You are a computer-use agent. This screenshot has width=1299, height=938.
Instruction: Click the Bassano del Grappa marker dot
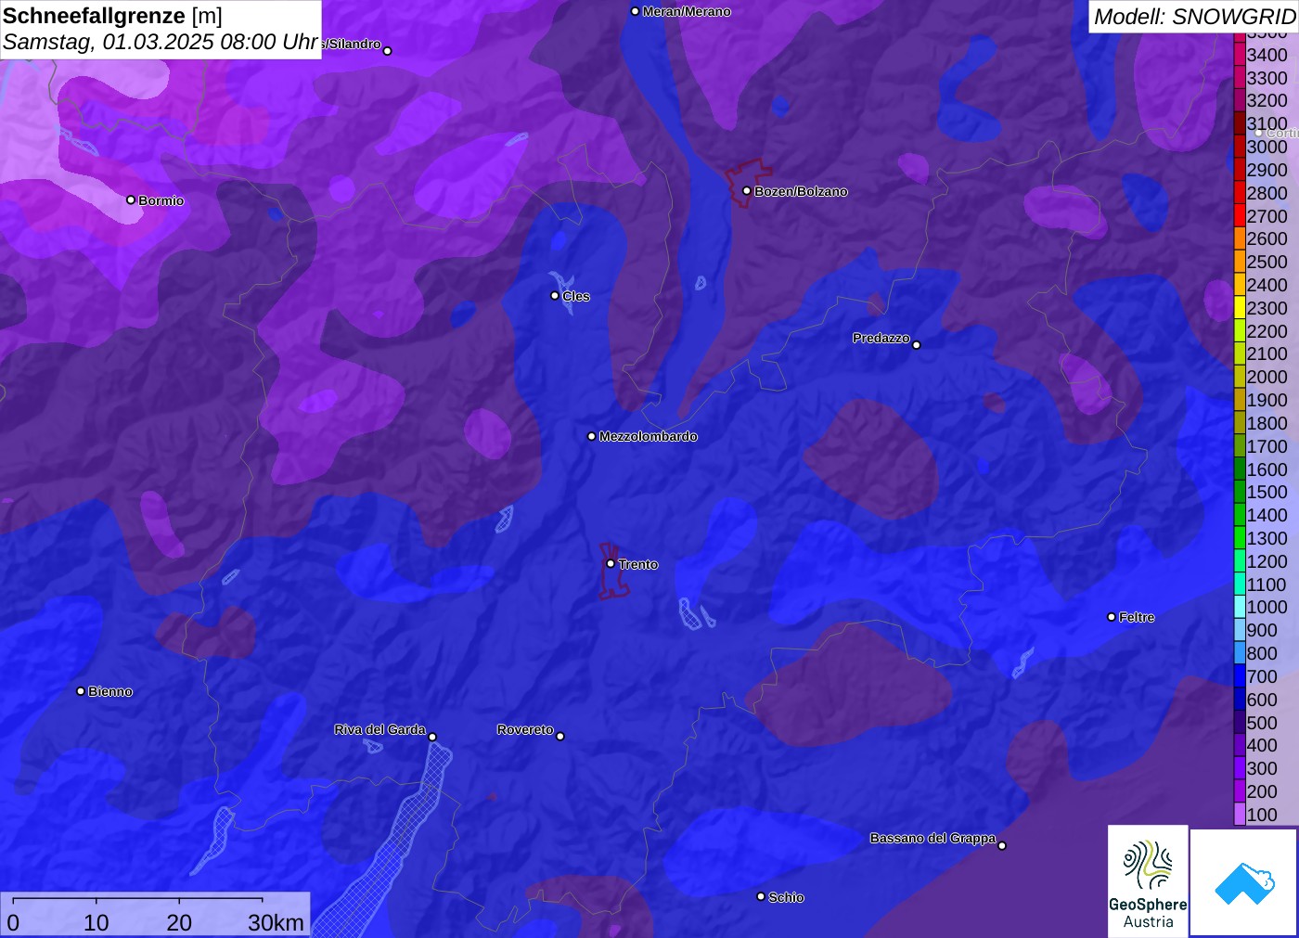[1002, 845]
